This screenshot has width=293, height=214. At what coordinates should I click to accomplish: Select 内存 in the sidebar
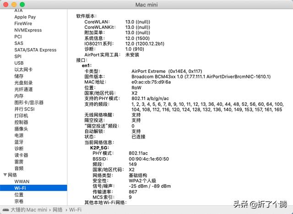click(19, 96)
